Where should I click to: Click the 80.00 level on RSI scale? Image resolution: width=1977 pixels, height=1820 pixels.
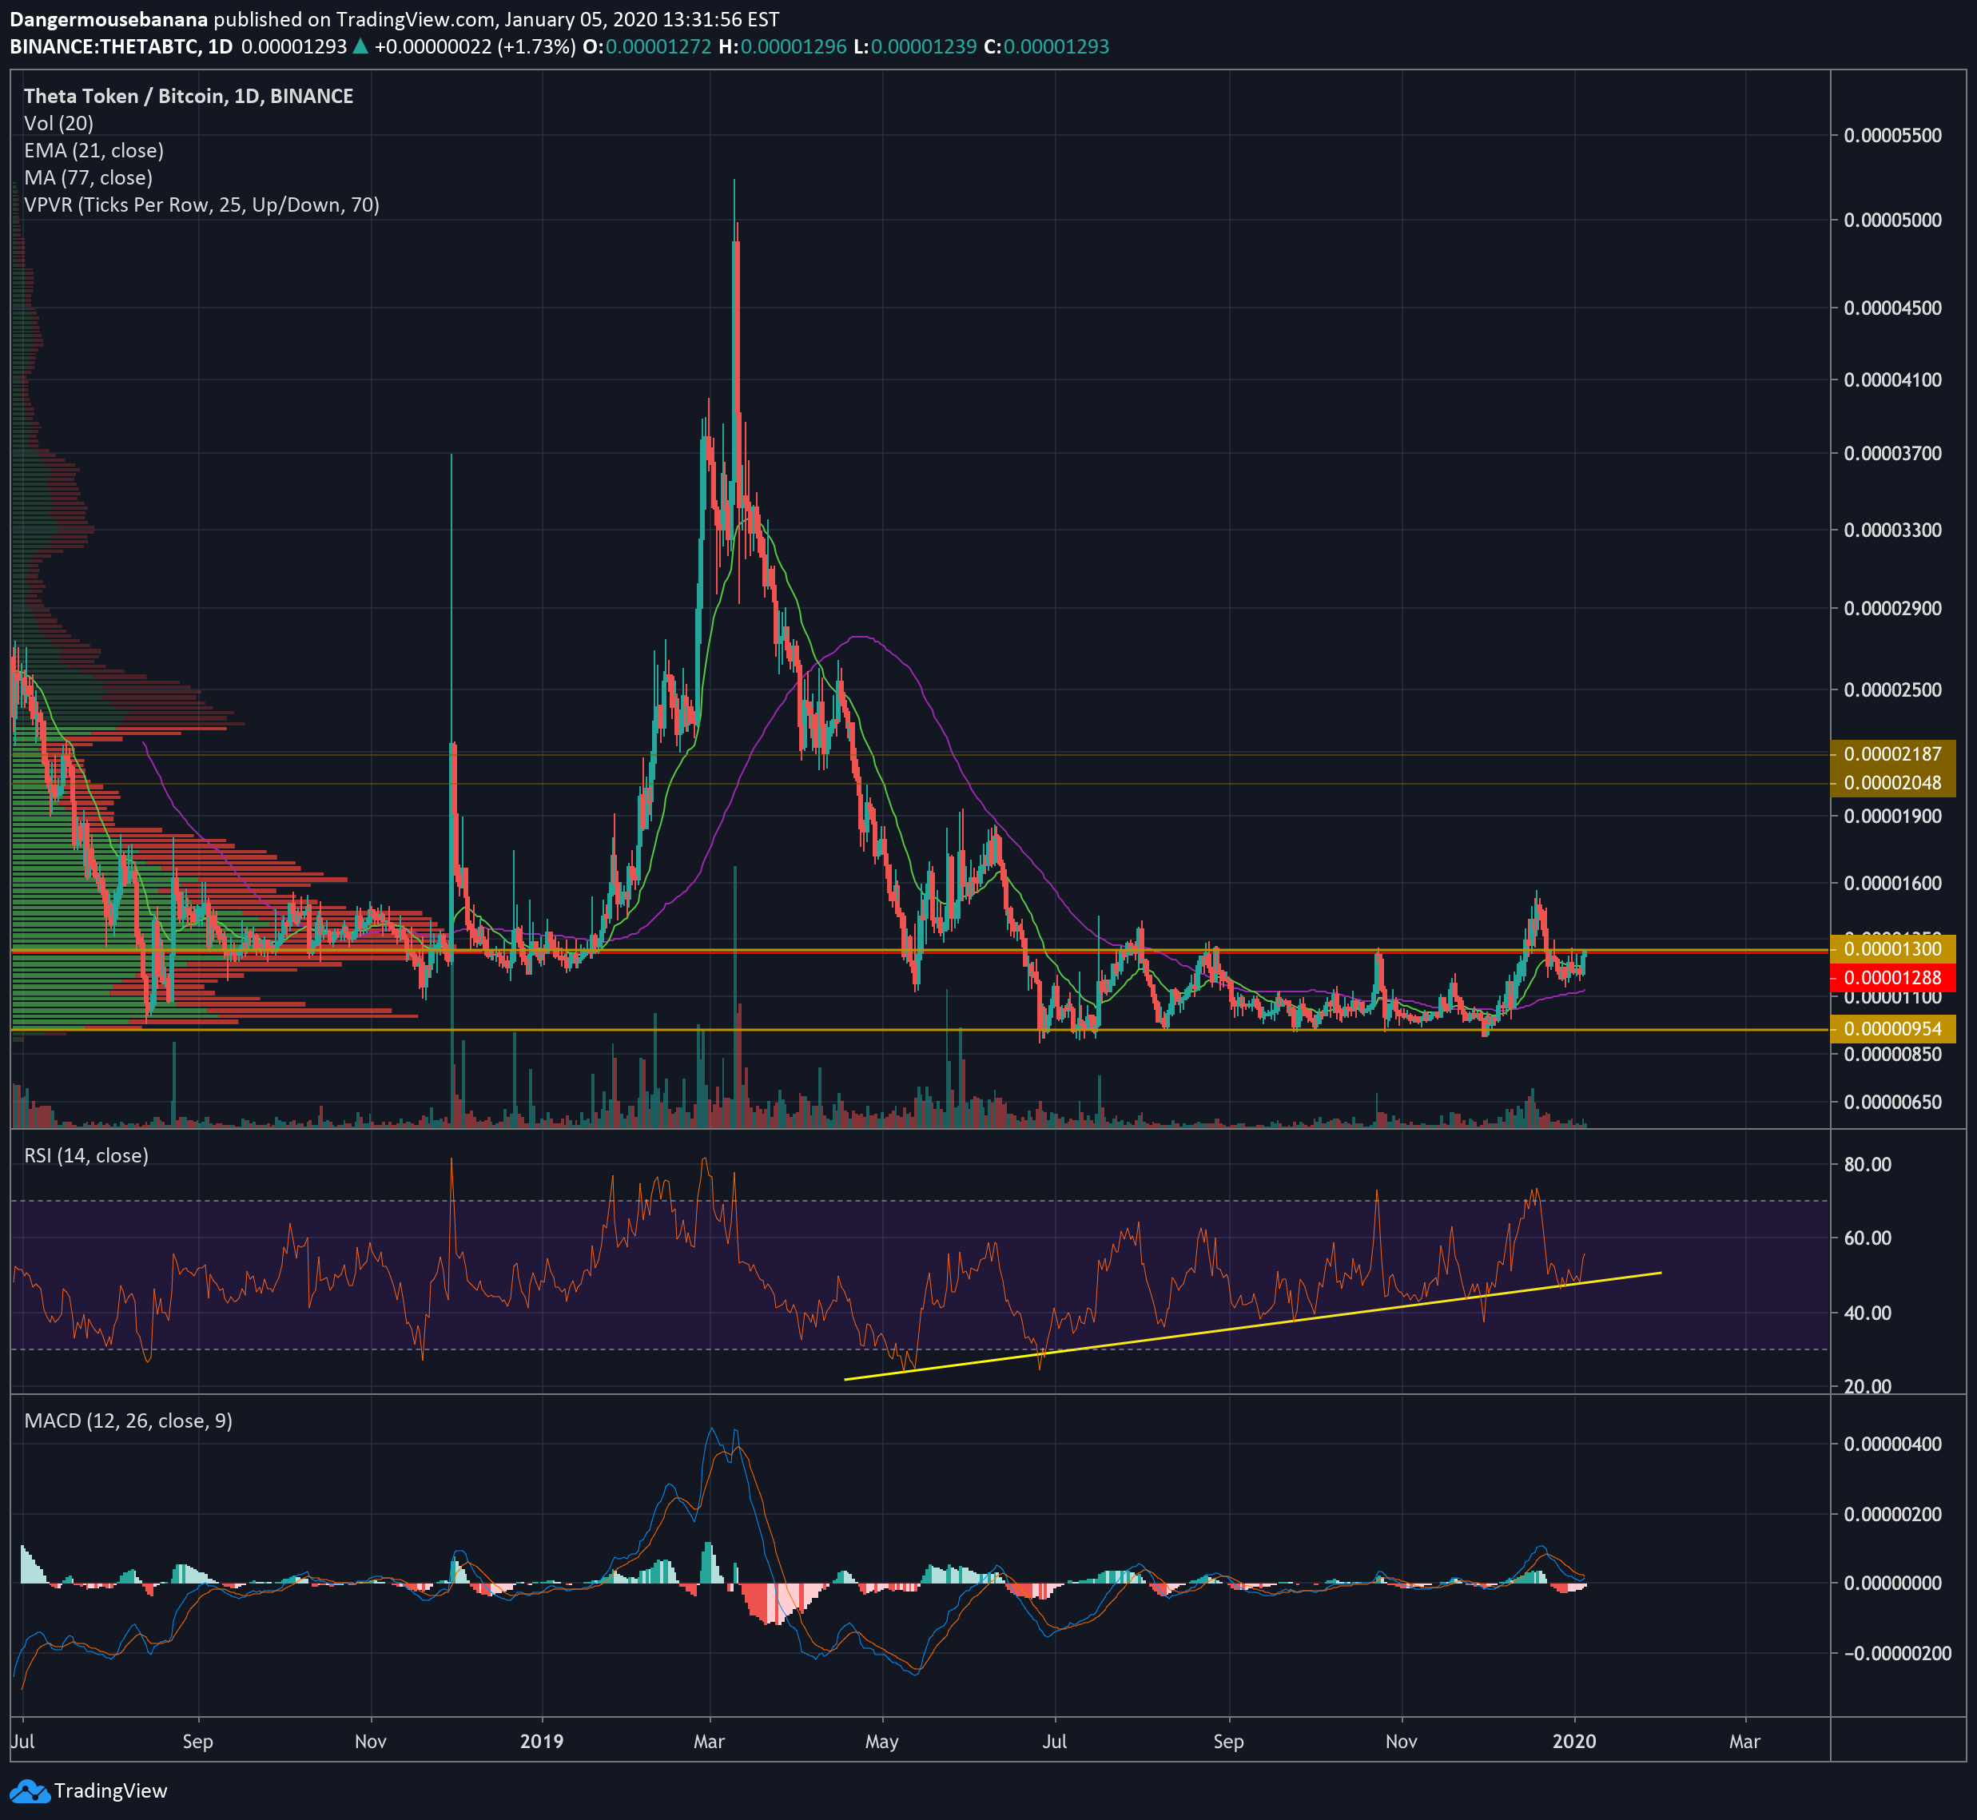tap(1868, 1164)
